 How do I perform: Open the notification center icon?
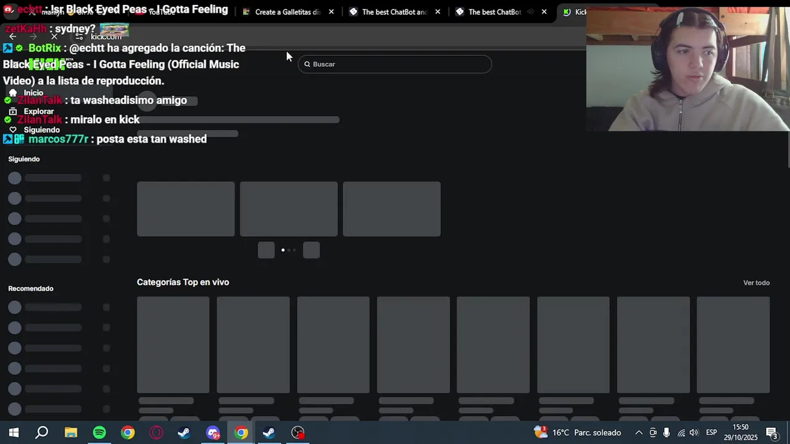click(771, 432)
